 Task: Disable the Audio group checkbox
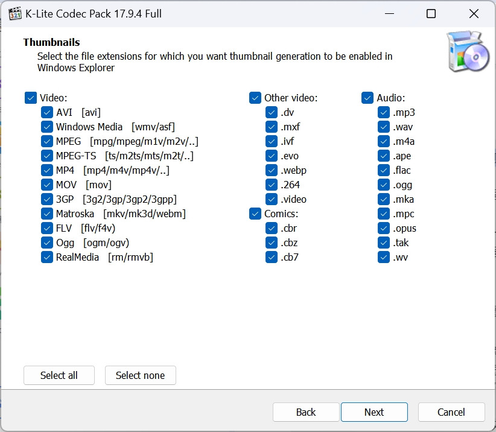tap(367, 98)
